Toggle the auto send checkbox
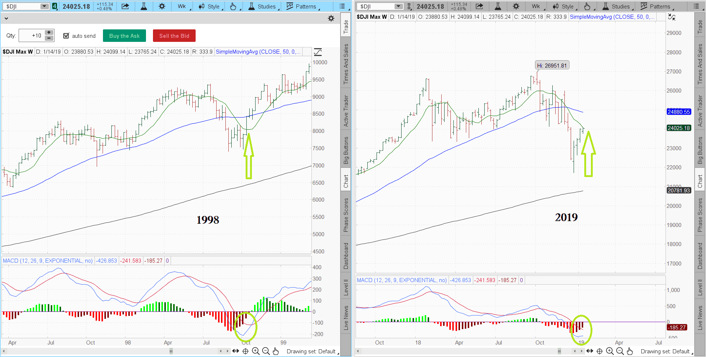This screenshot has width=706, height=357. pos(66,36)
